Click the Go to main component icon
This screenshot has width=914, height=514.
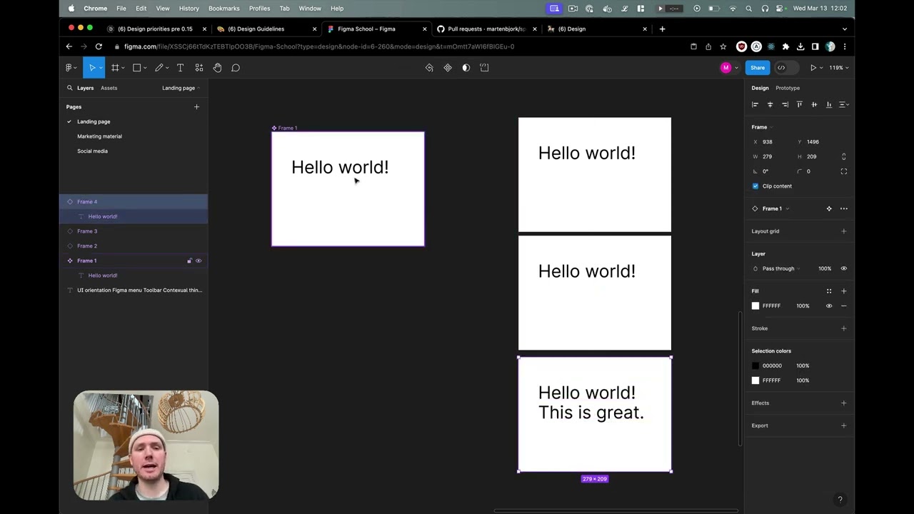coord(829,208)
